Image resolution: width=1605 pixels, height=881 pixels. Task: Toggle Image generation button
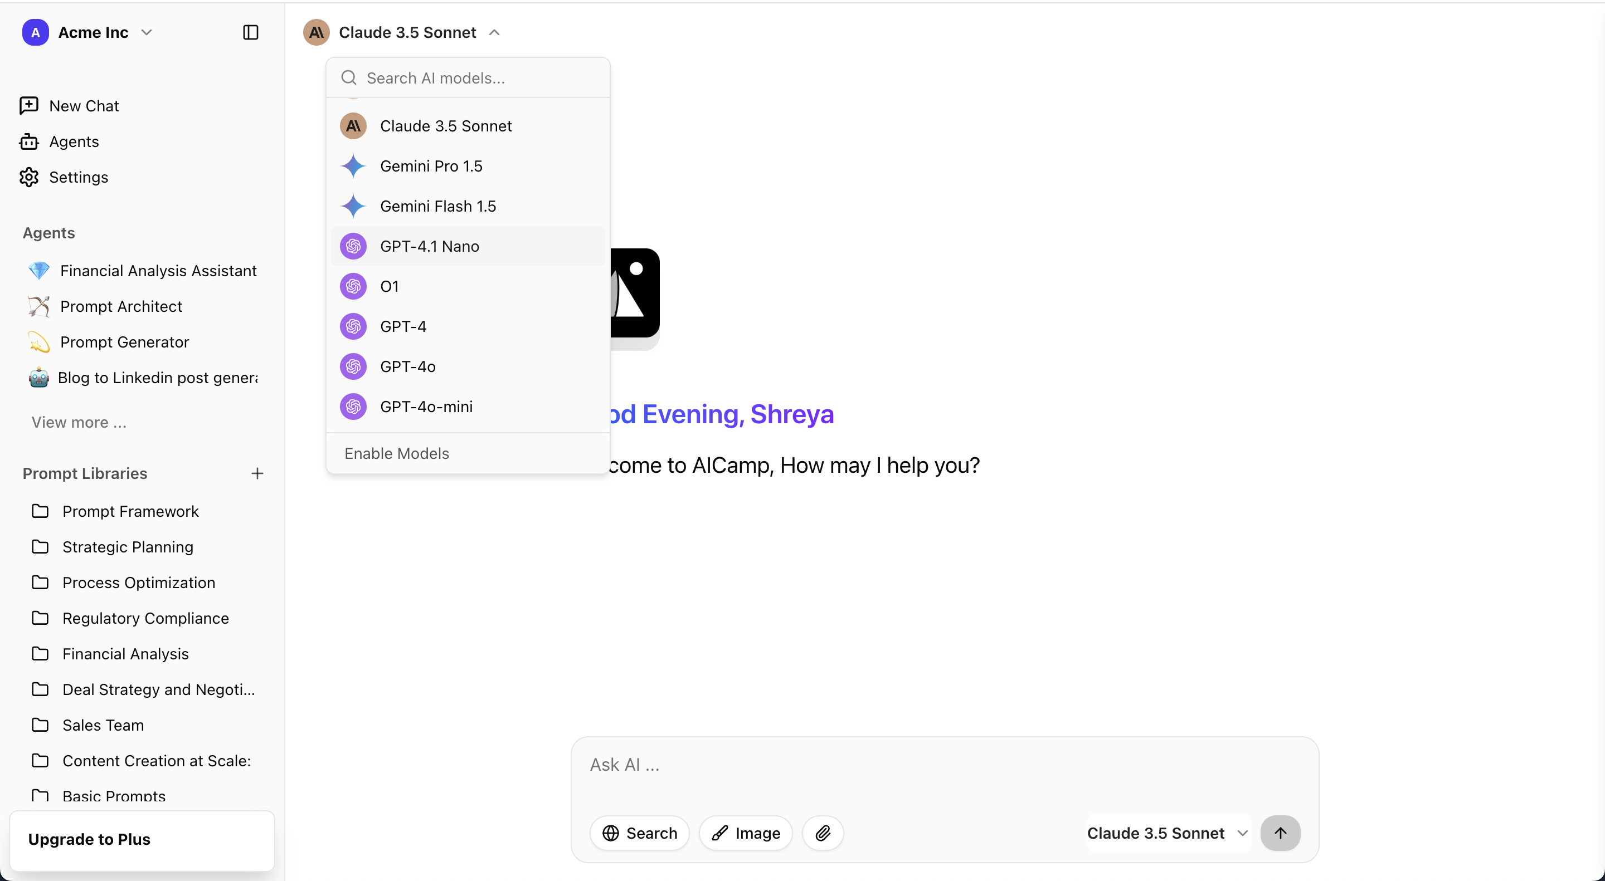pyautogui.click(x=745, y=833)
